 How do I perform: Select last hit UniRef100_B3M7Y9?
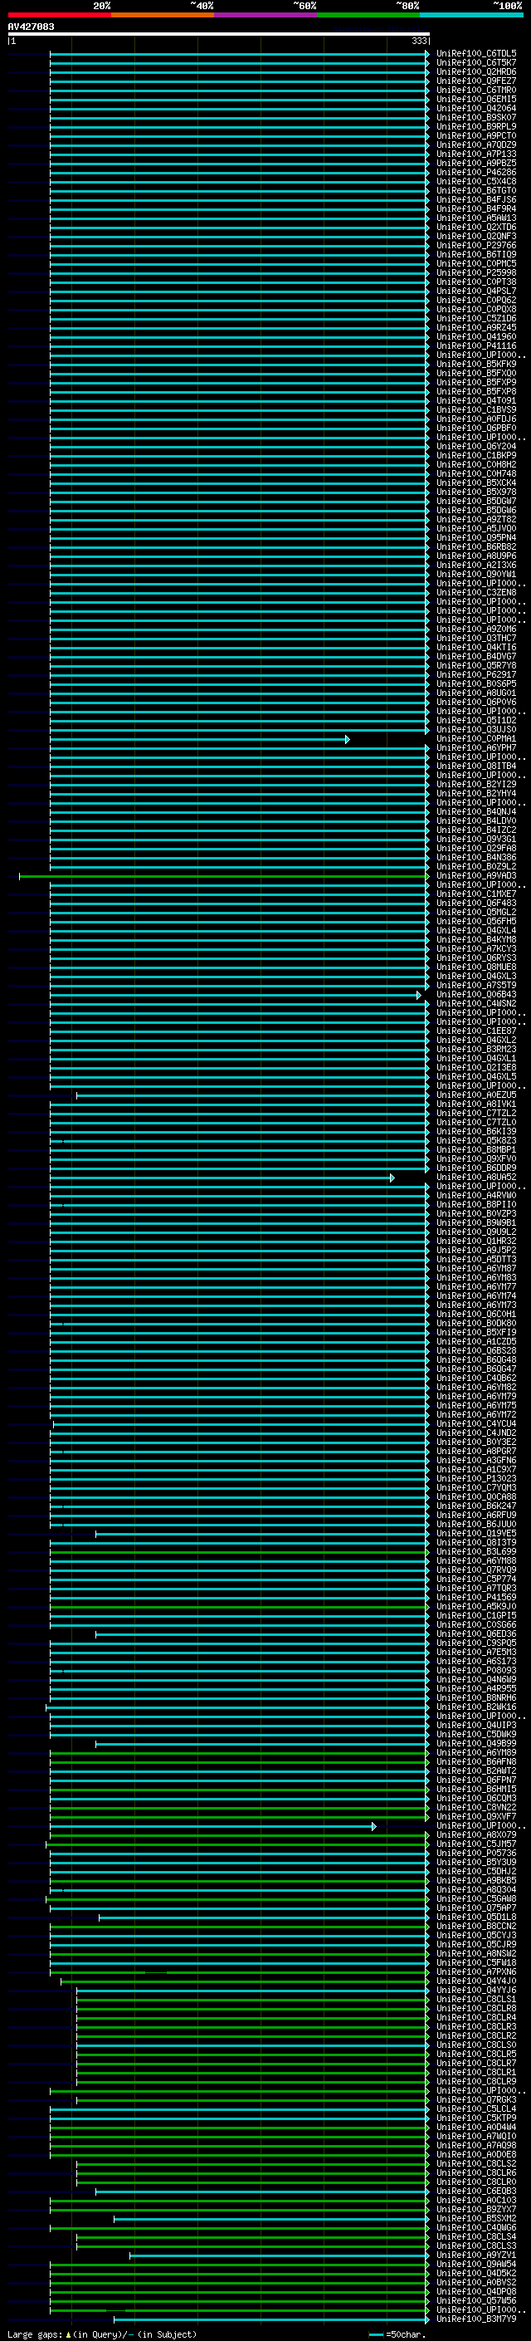point(475,2320)
